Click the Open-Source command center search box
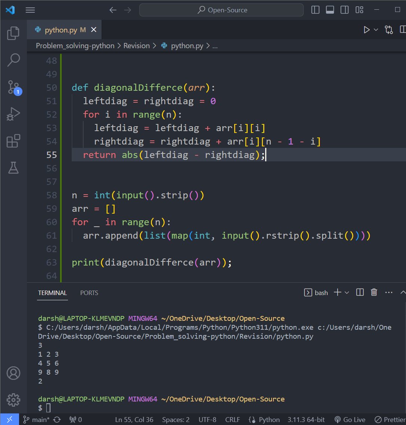Image resolution: width=406 pixels, height=425 pixels. pos(221,10)
